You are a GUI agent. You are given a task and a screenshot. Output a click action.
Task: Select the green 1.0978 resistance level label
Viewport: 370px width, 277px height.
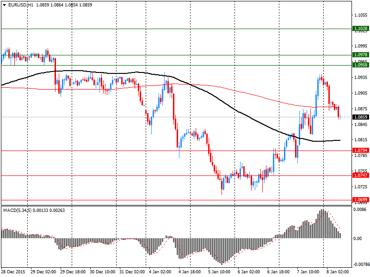[x=360, y=55]
